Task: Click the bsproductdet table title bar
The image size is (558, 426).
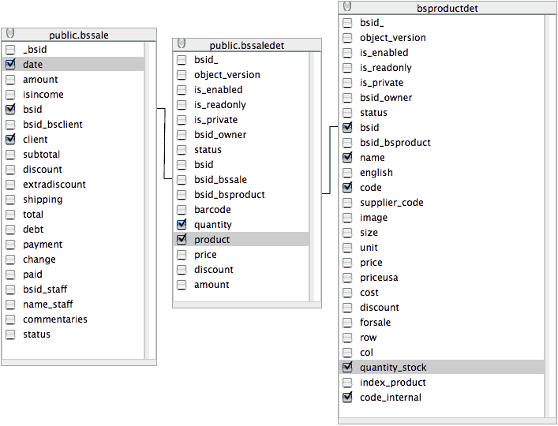Action: point(447,8)
